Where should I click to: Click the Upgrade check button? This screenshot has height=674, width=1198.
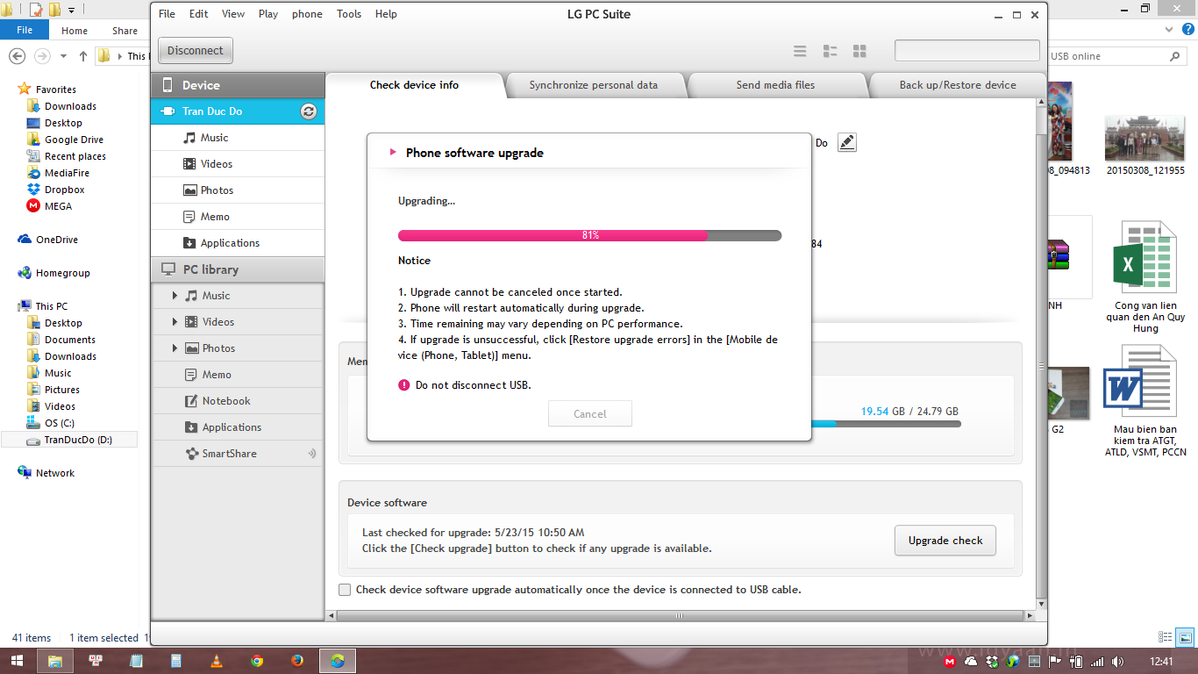[x=945, y=541]
